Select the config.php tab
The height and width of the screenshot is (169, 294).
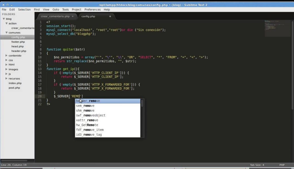point(88,16)
